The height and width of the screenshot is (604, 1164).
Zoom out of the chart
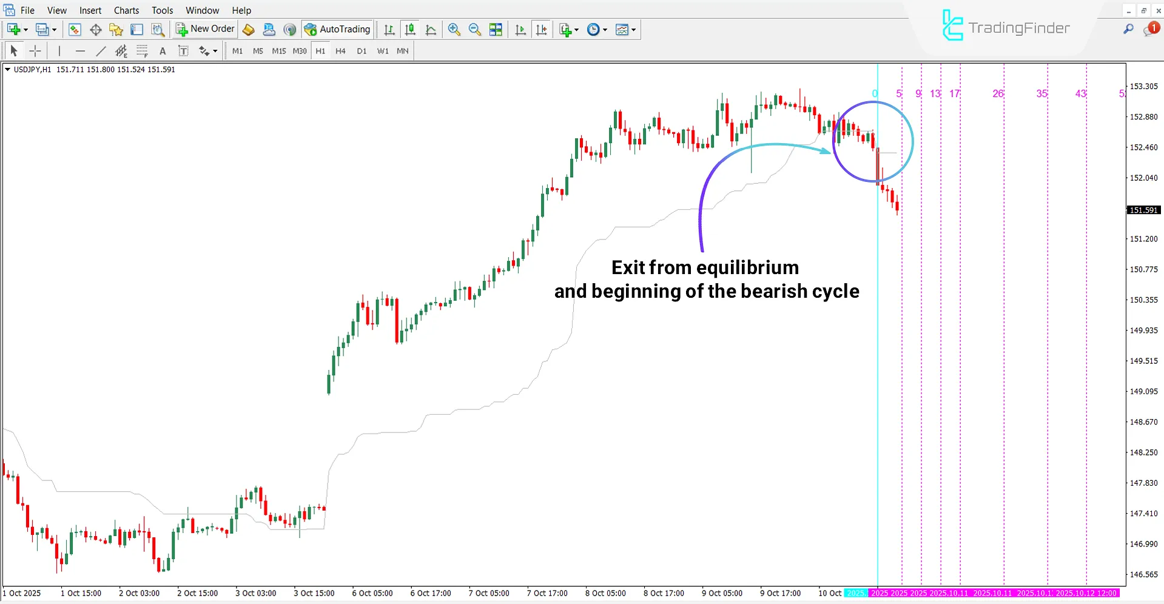pos(474,29)
